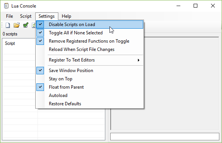Minimize the Lua Console window
222x143 pixels.
[x=178, y=6]
